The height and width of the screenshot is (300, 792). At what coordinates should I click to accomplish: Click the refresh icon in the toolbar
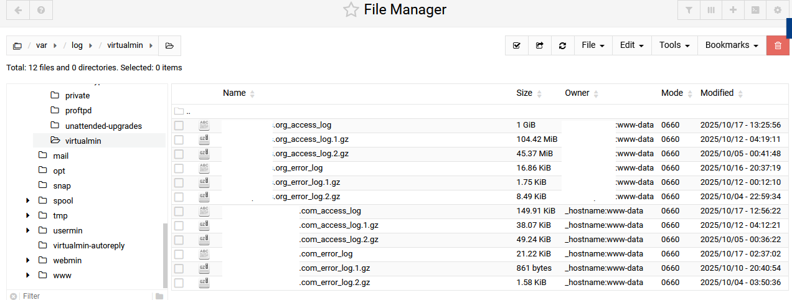[563, 45]
